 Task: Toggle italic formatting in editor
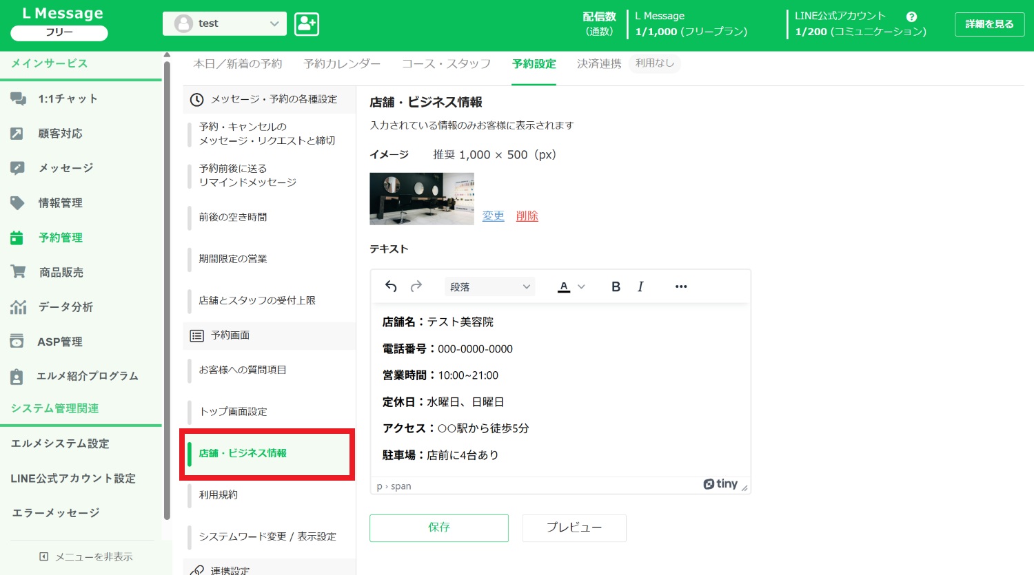pyautogui.click(x=640, y=286)
